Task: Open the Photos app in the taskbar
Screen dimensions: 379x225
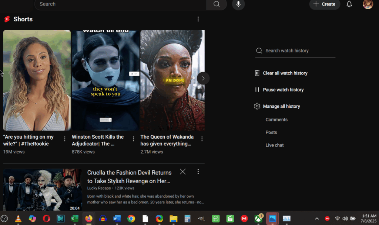Action: [x=272, y=218]
